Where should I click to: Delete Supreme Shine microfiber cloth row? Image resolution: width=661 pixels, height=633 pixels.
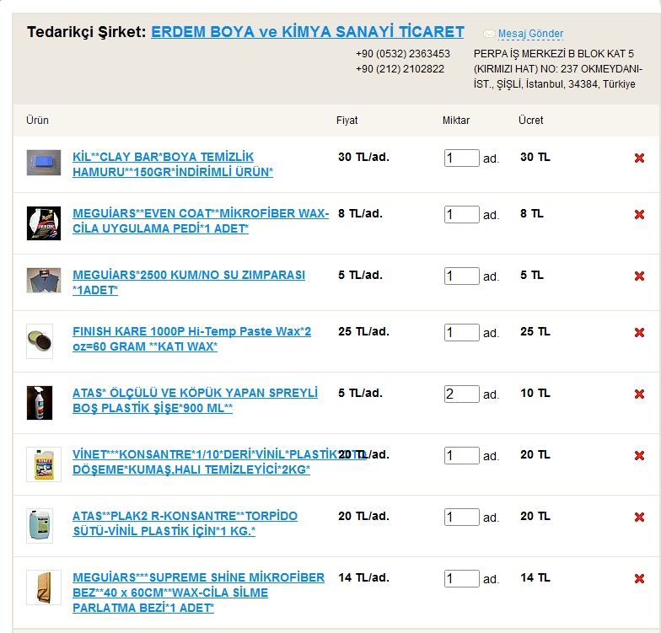[x=639, y=578]
